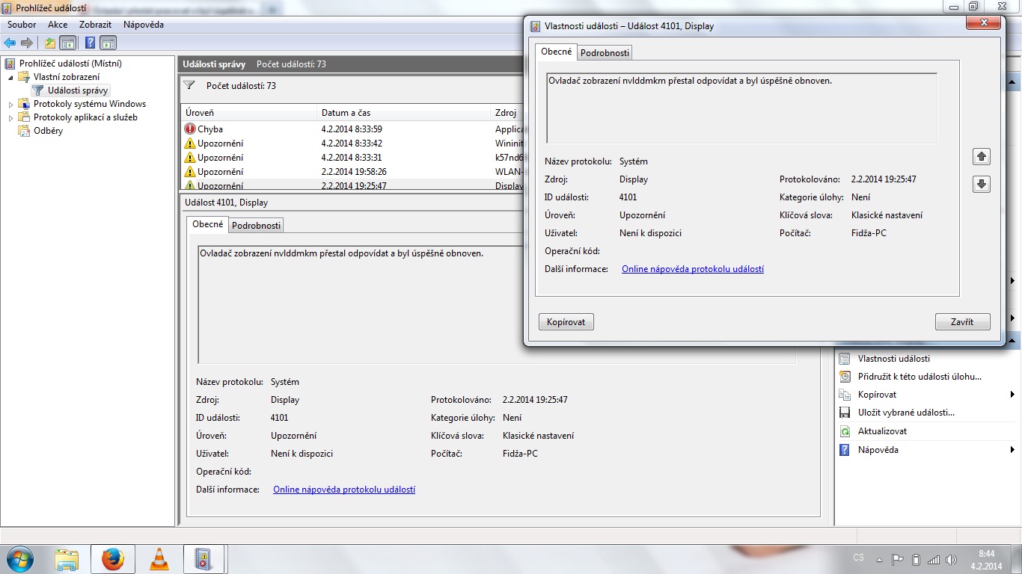Image resolution: width=1022 pixels, height=574 pixels.
Task: Switch to Podrobnosti tab in the preview pane
Action: point(256,225)
